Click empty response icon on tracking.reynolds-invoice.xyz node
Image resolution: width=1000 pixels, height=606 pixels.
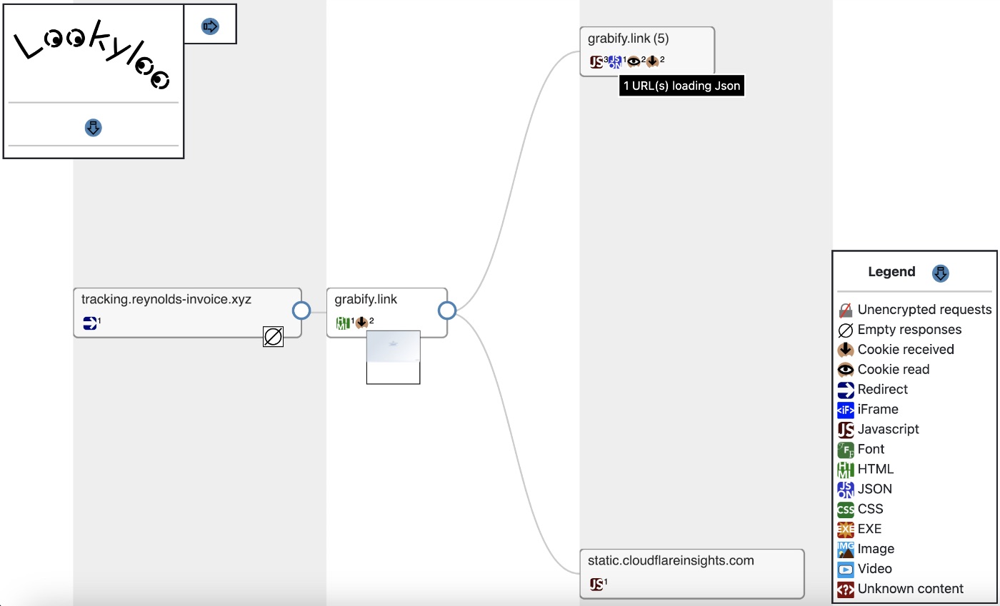tap(273, 336)
